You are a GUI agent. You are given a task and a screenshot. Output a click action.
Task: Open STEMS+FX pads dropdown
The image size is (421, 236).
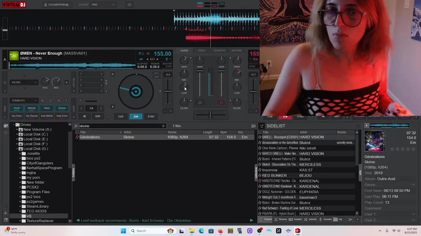[24, 101]
